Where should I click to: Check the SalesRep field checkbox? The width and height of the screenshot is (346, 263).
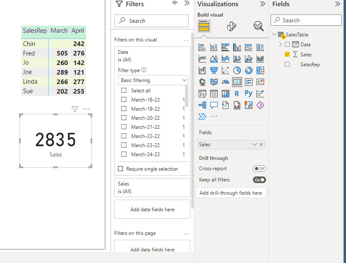pos(287,64)
